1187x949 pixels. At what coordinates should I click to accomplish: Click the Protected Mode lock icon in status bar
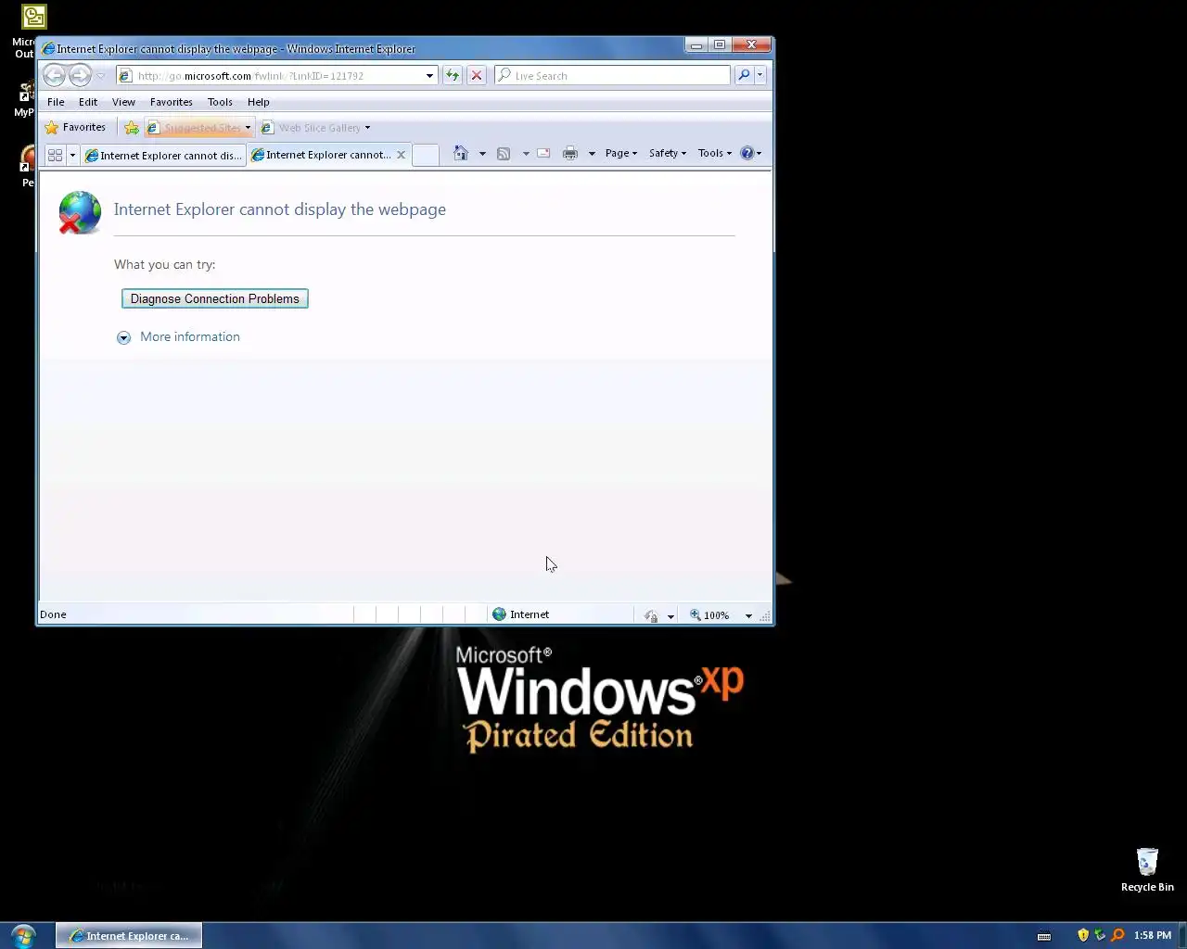[651, 615]
